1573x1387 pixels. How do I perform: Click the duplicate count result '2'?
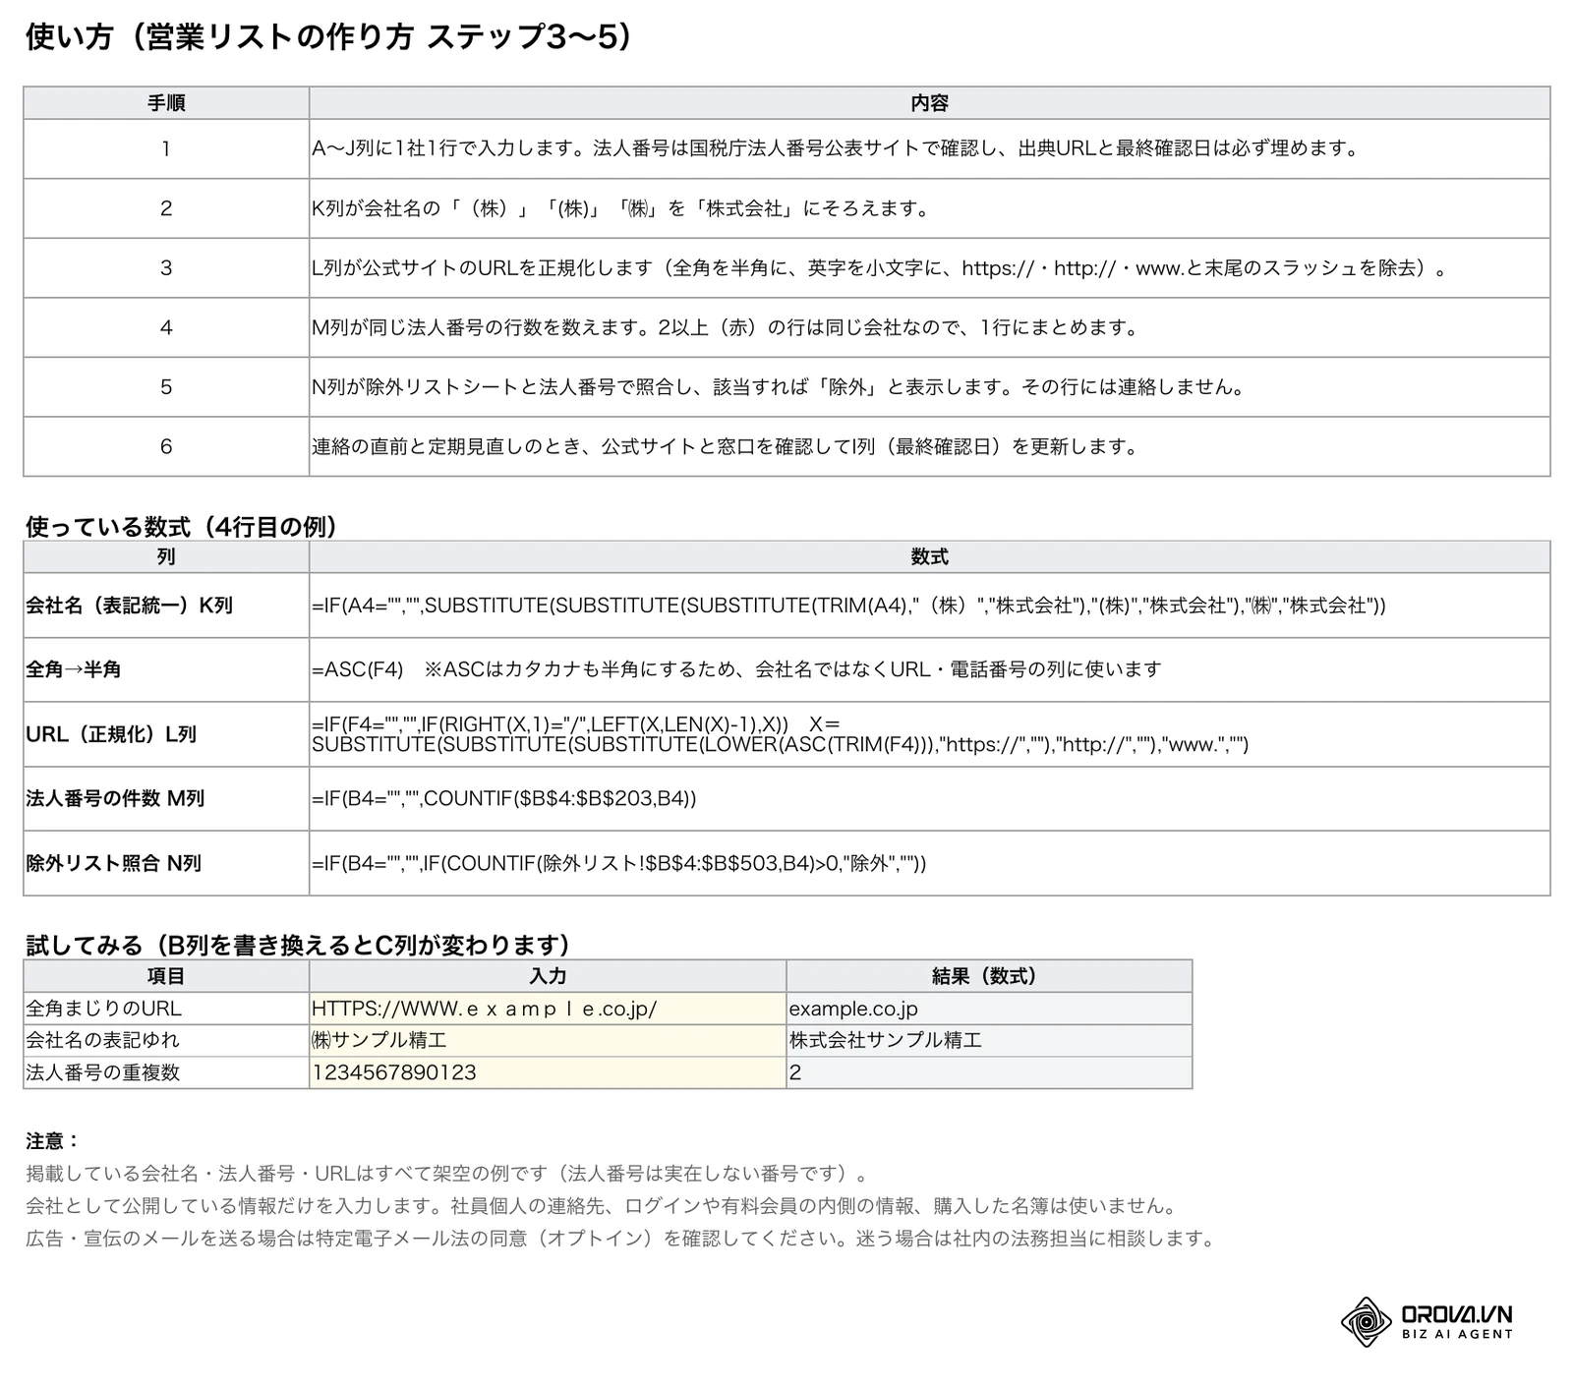click(x=989, y=1072)
